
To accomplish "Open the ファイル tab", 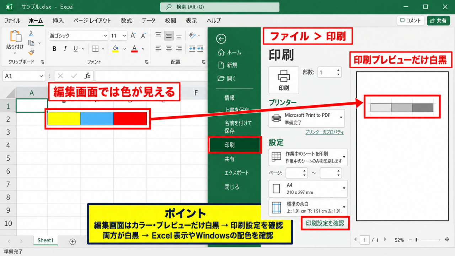I will coord(12,21).
